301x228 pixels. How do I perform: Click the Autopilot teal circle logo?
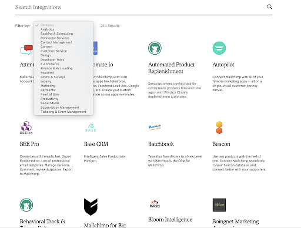(219, 48)
